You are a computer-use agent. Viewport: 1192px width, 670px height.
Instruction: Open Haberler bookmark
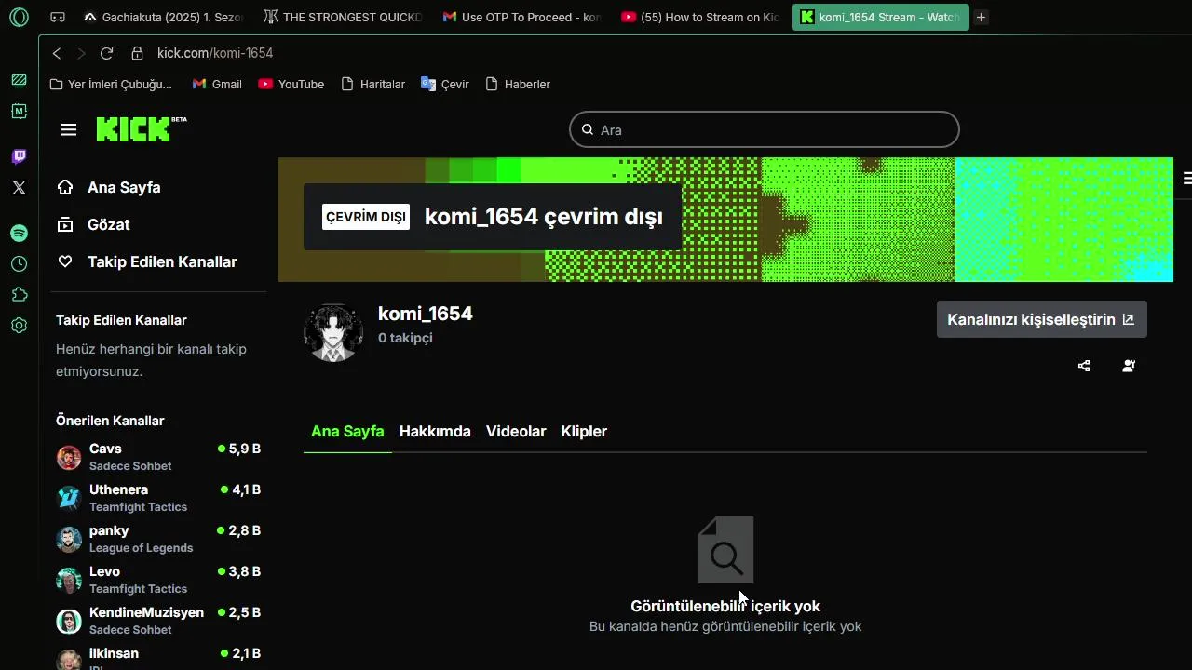click(x=518, y=84)
